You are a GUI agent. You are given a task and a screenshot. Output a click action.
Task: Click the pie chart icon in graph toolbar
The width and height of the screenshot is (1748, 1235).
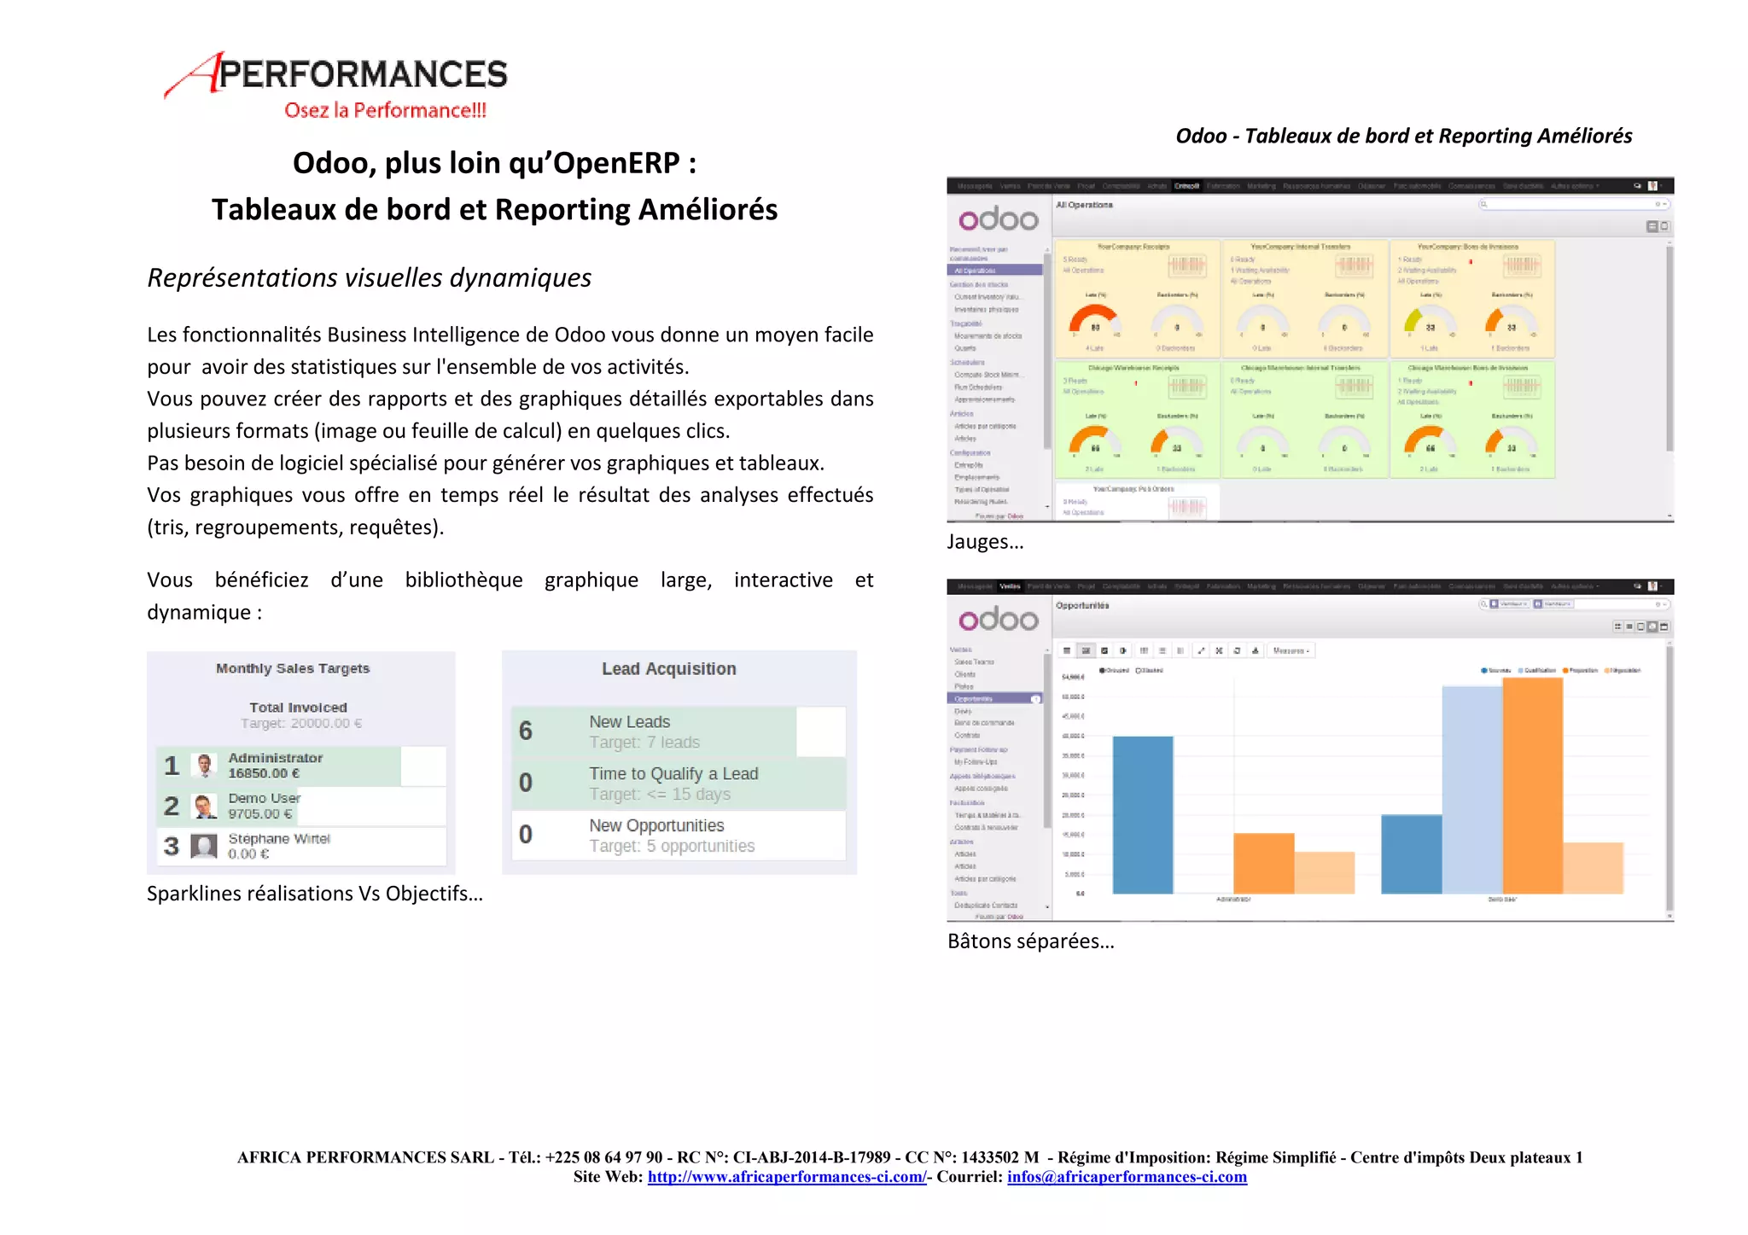click(x=1123, y=650)
